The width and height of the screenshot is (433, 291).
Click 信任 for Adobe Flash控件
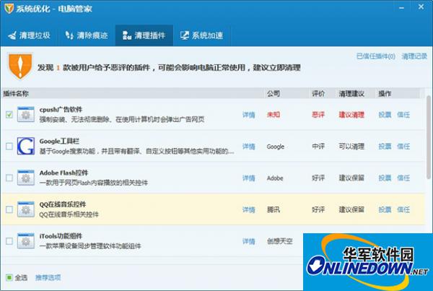pyautogui.click(x=403, y=178)
